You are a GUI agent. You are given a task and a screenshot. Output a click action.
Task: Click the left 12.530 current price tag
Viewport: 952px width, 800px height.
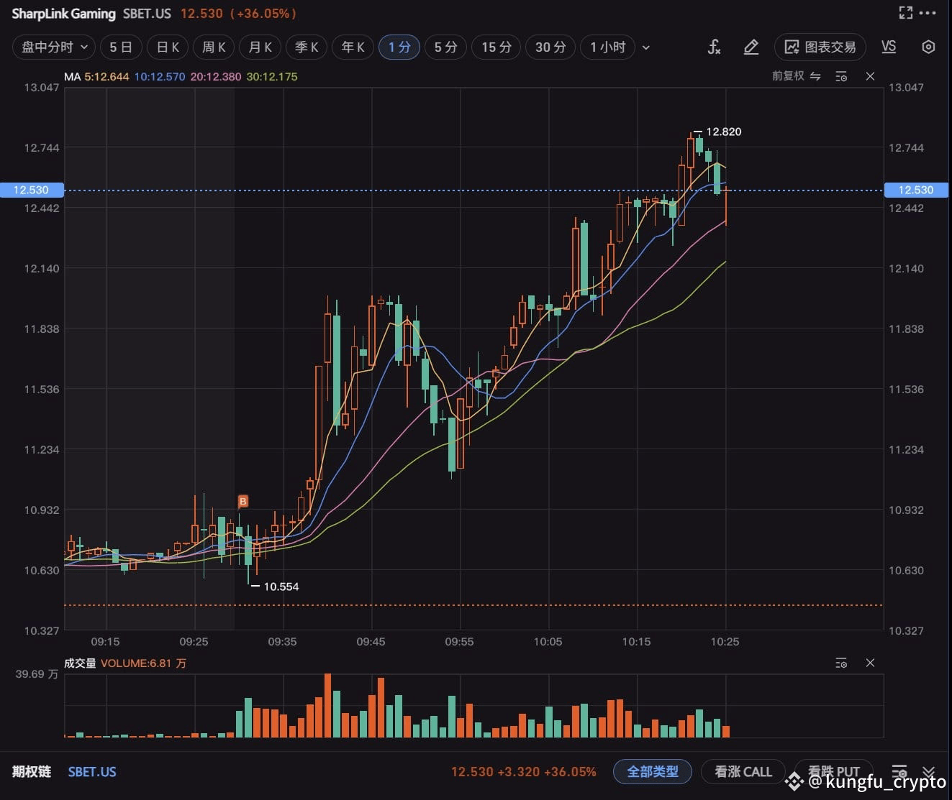point(31,190)
